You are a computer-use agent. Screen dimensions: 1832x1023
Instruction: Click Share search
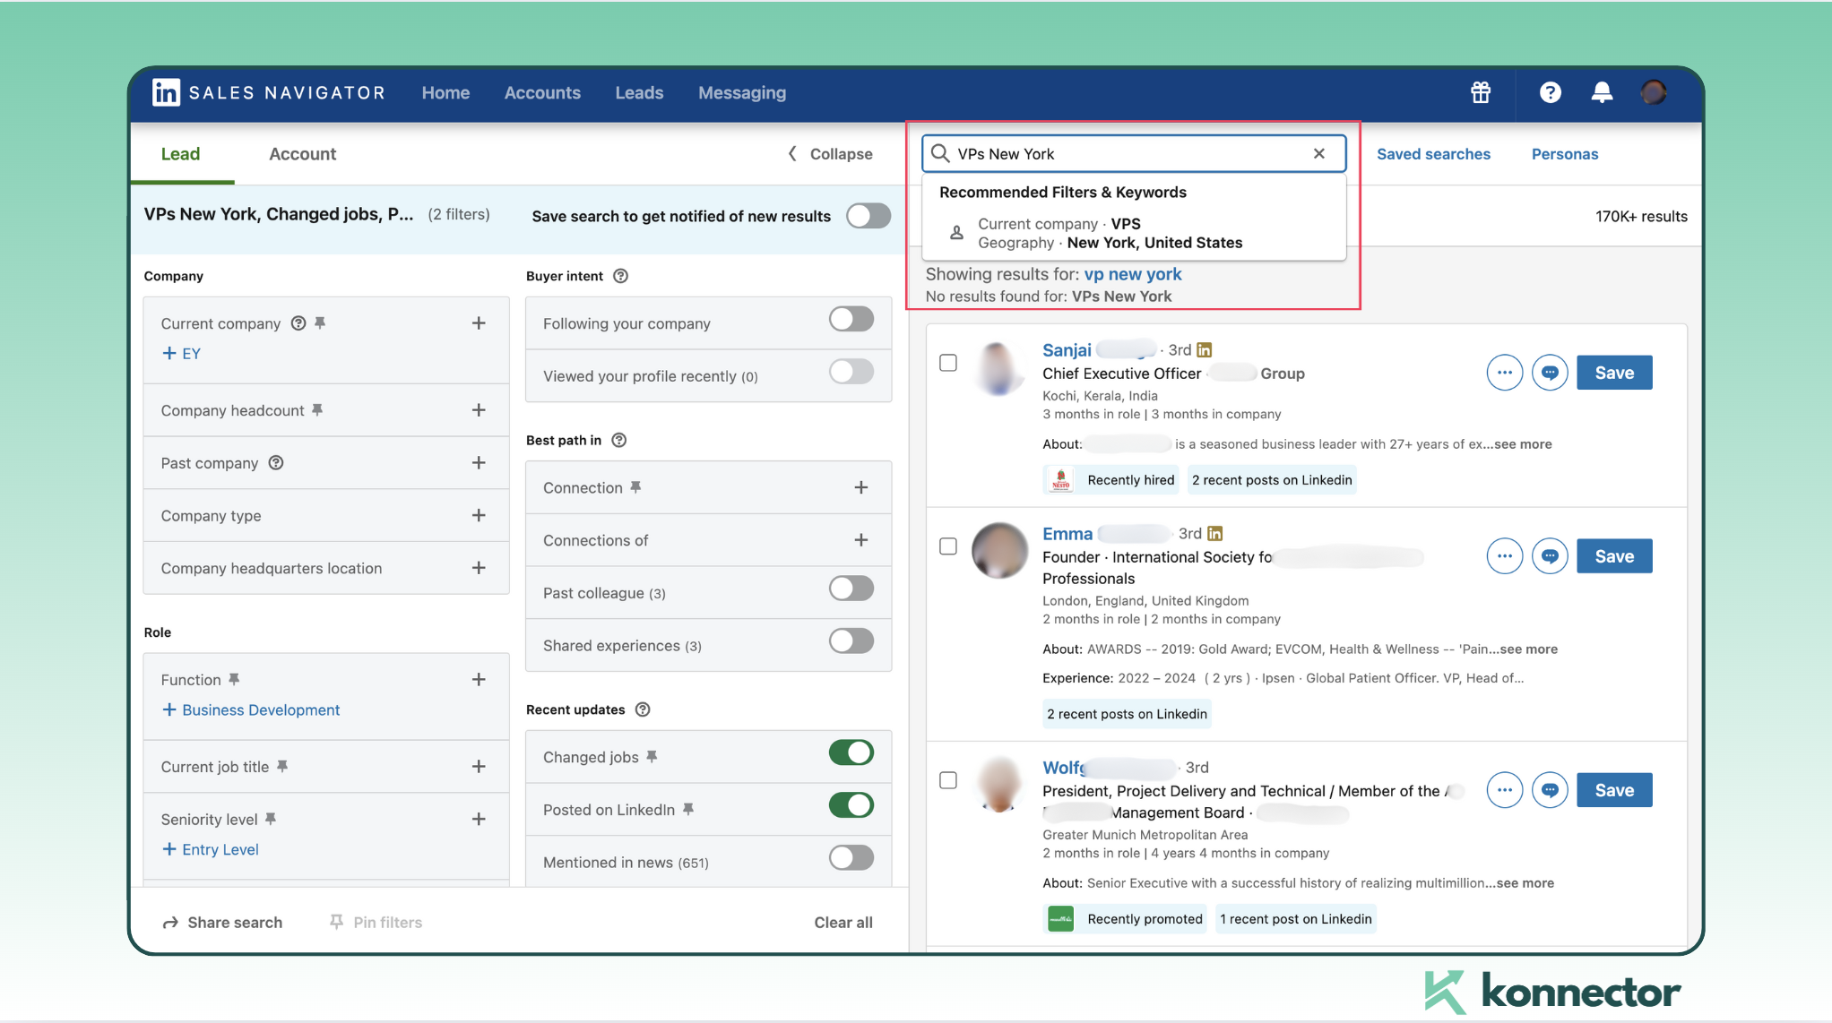click(x=222, y=922)
